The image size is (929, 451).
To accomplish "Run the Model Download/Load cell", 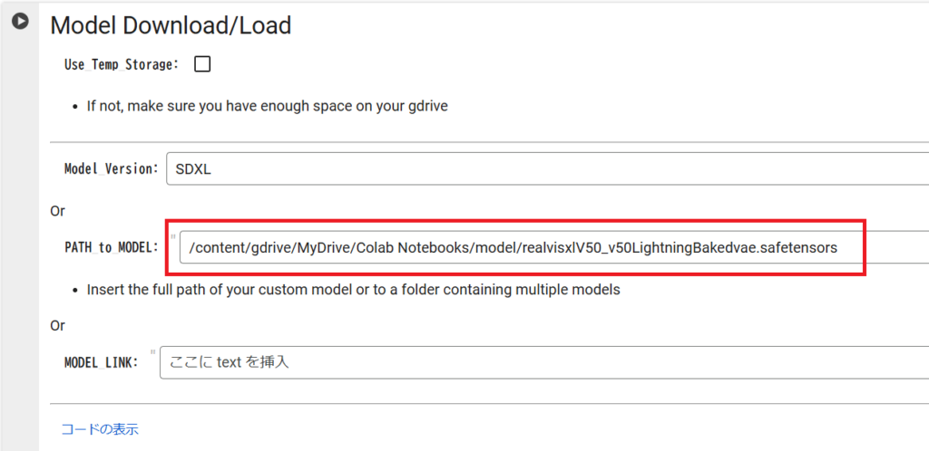I will click(18, 21).
